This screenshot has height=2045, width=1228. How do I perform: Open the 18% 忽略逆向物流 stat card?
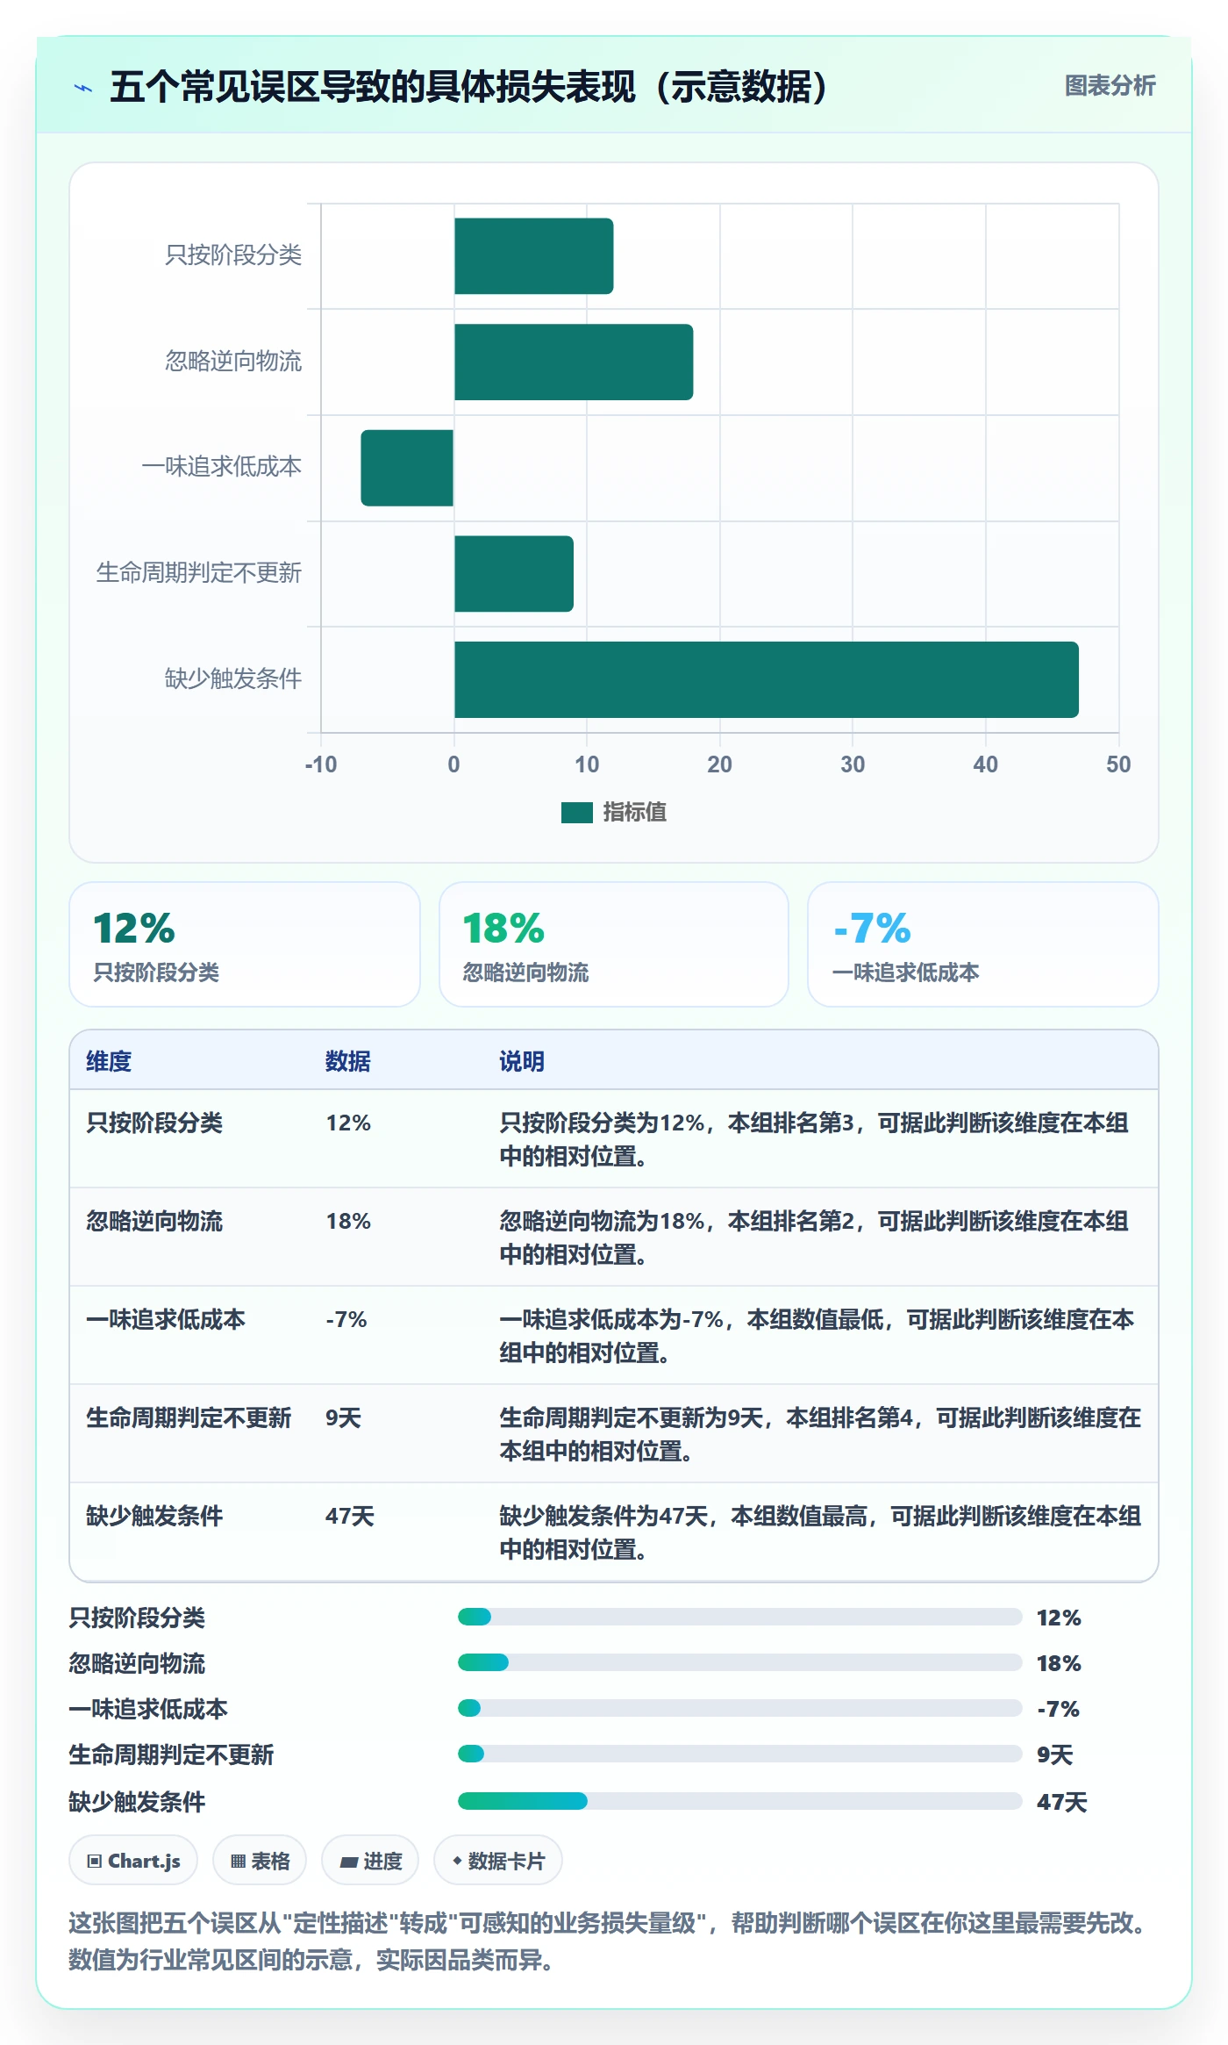click(x=614, y=944)
